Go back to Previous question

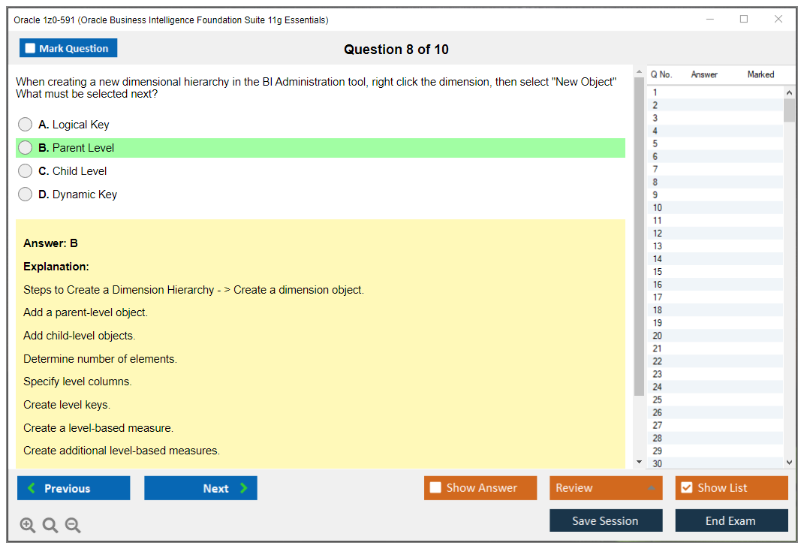(74, 488)
